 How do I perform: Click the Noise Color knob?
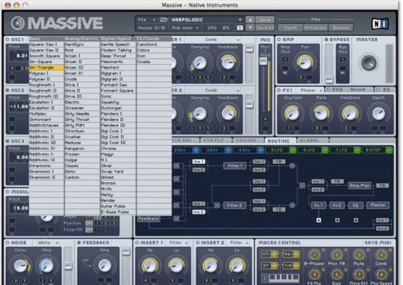point(20,266)
